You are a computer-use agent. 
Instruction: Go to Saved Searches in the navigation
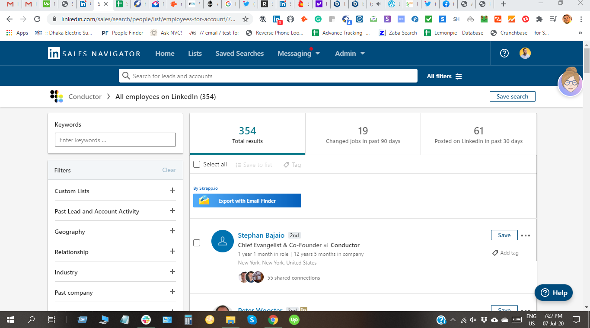click(x=239, y=54)
